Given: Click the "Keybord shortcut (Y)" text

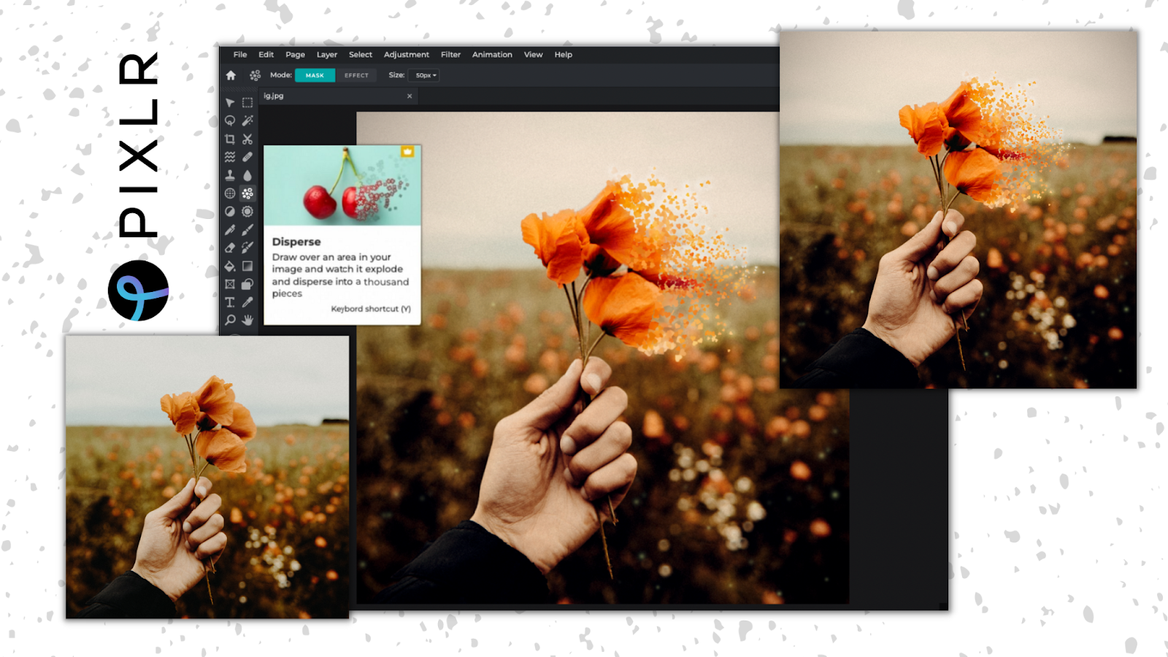Looking at the screenshot, I should point(371,309).
